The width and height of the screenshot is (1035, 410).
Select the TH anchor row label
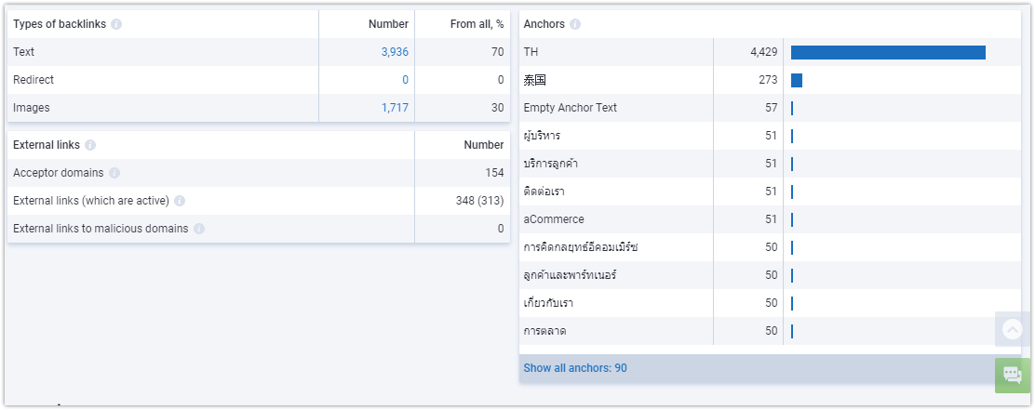[x=531, y=52]
